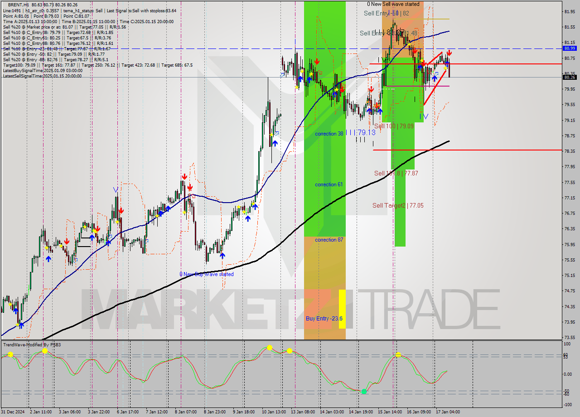Click the 'Sell 100 | 79.09' label
Screen dimensions: 580x417
pyautogui.click(x=394, y=126)
